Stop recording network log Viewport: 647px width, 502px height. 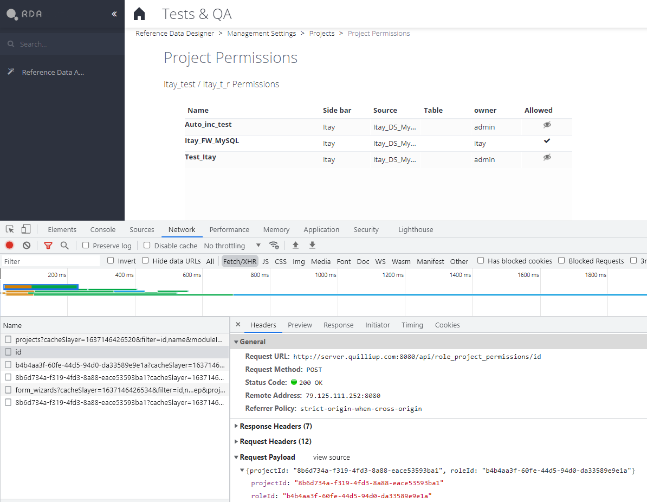click(10, 245)
